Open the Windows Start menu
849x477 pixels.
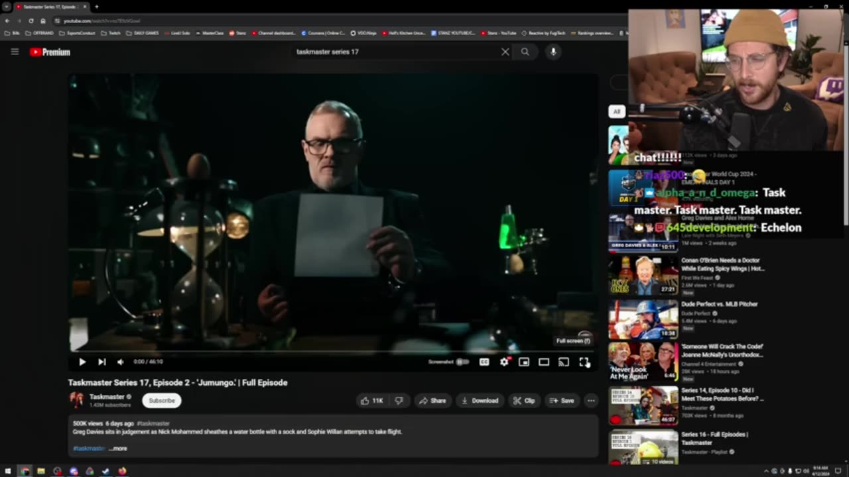8,471
